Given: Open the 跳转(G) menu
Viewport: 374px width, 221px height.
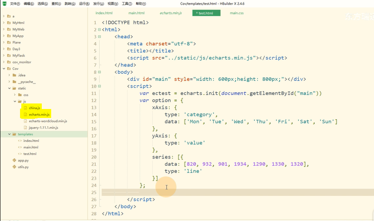Looking at the screenshot, I should tap(70, 3).
